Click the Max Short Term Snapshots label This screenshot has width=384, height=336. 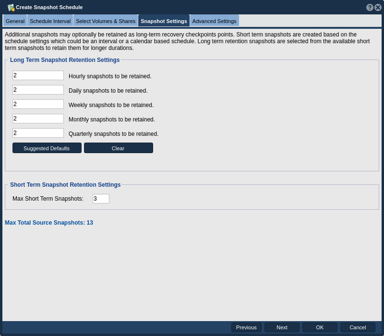(48, 199)
